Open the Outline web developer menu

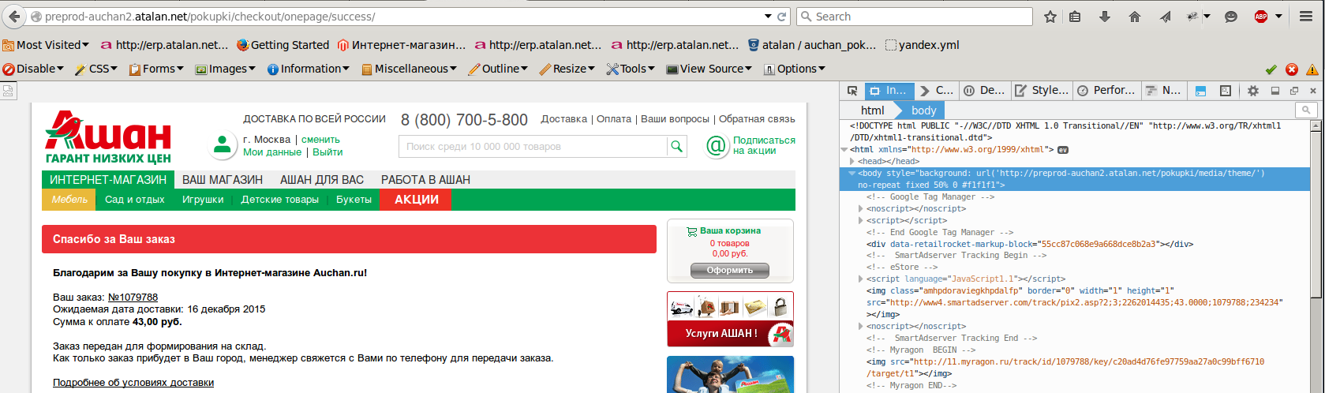click(x=498, y=69)
